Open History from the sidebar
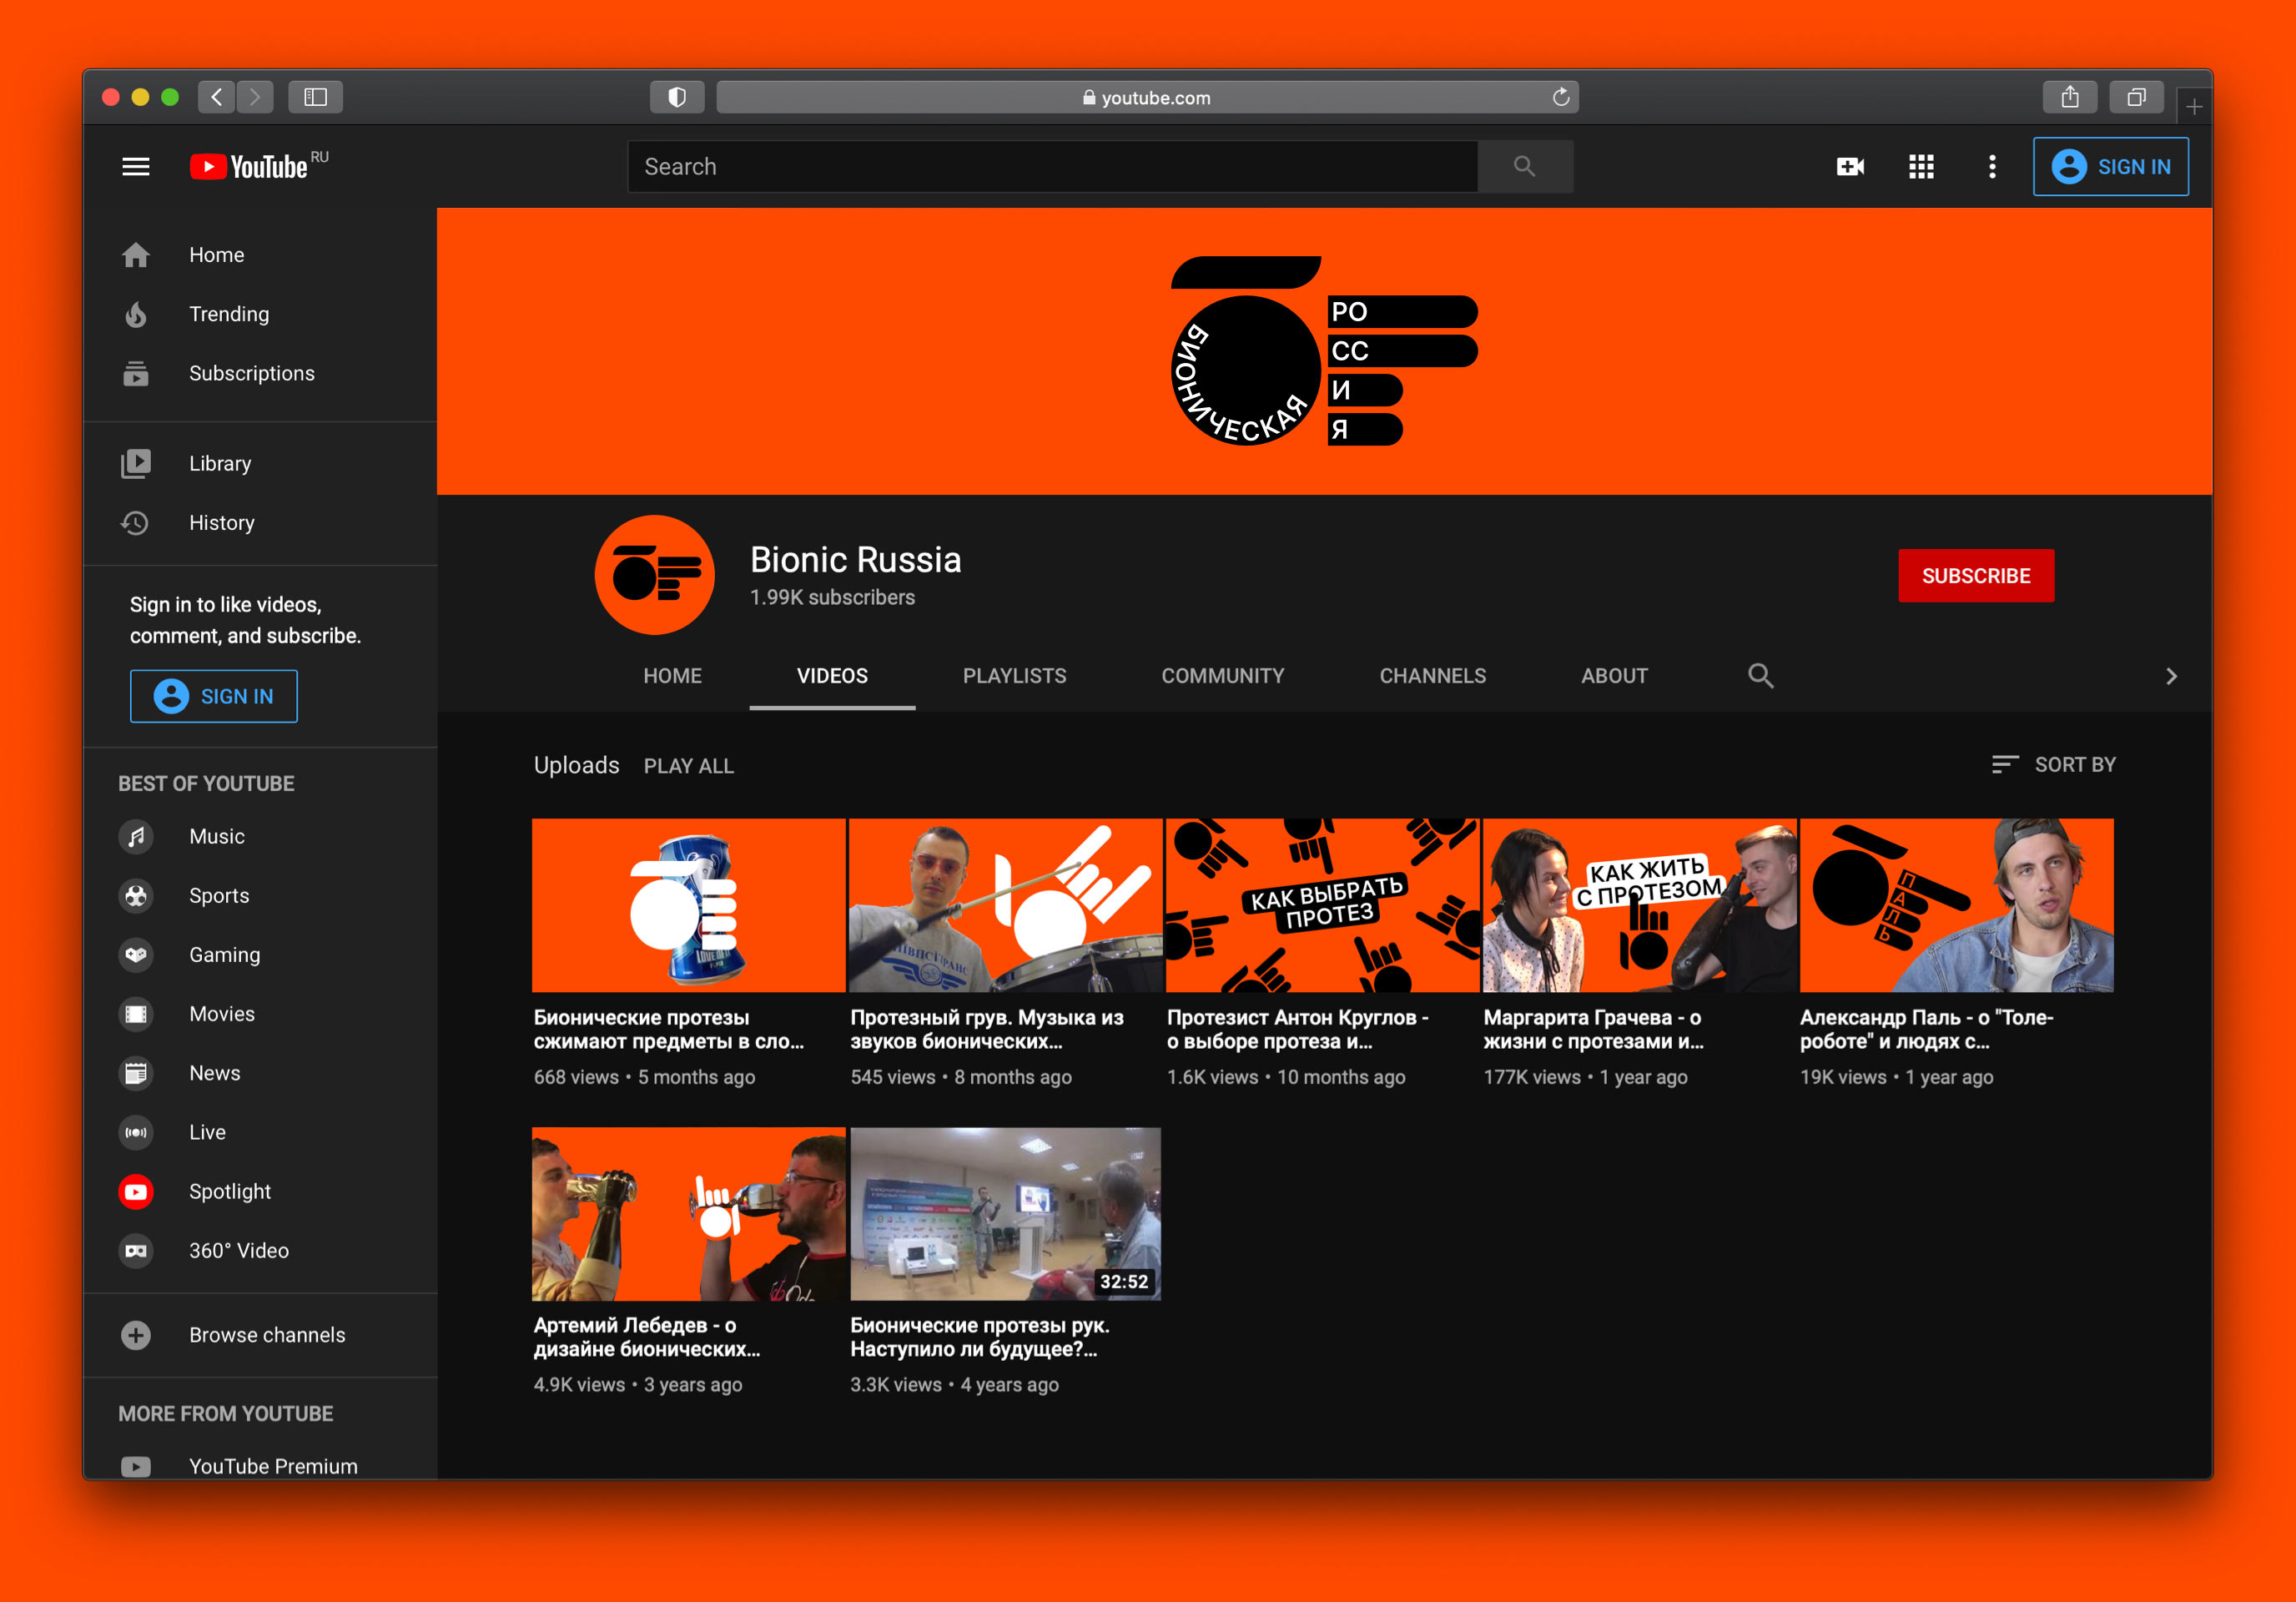The height and width of the screenshot is (1602, 2296). [221, 523]
